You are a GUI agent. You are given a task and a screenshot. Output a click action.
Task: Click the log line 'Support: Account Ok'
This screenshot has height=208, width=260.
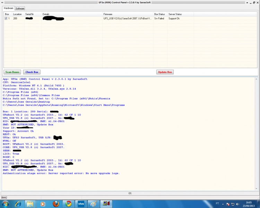click(x=18, y=131)
